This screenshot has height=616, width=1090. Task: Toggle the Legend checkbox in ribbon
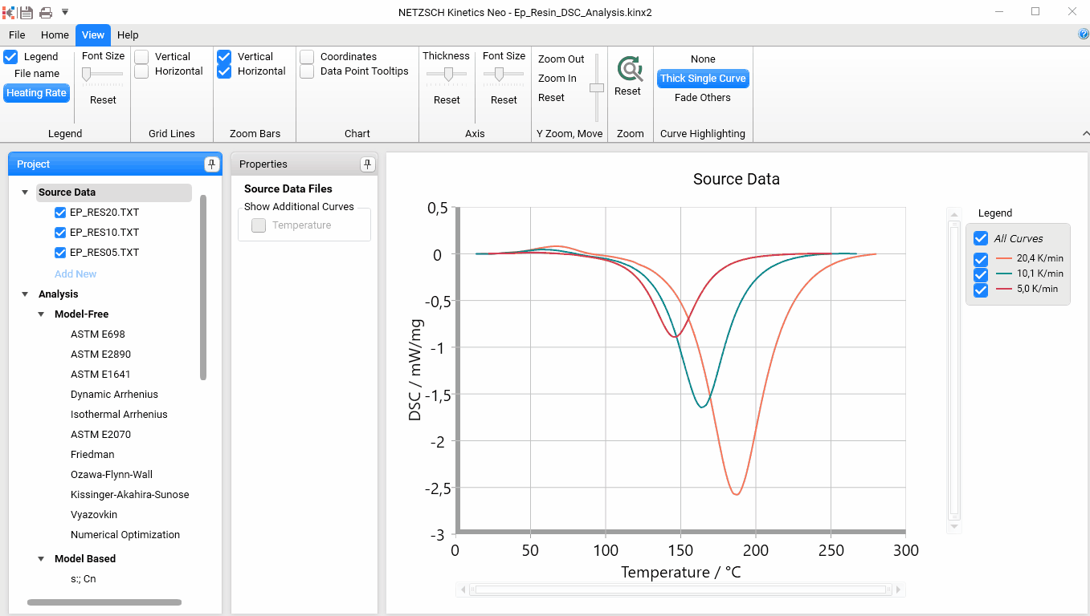(x=10, y=57)
